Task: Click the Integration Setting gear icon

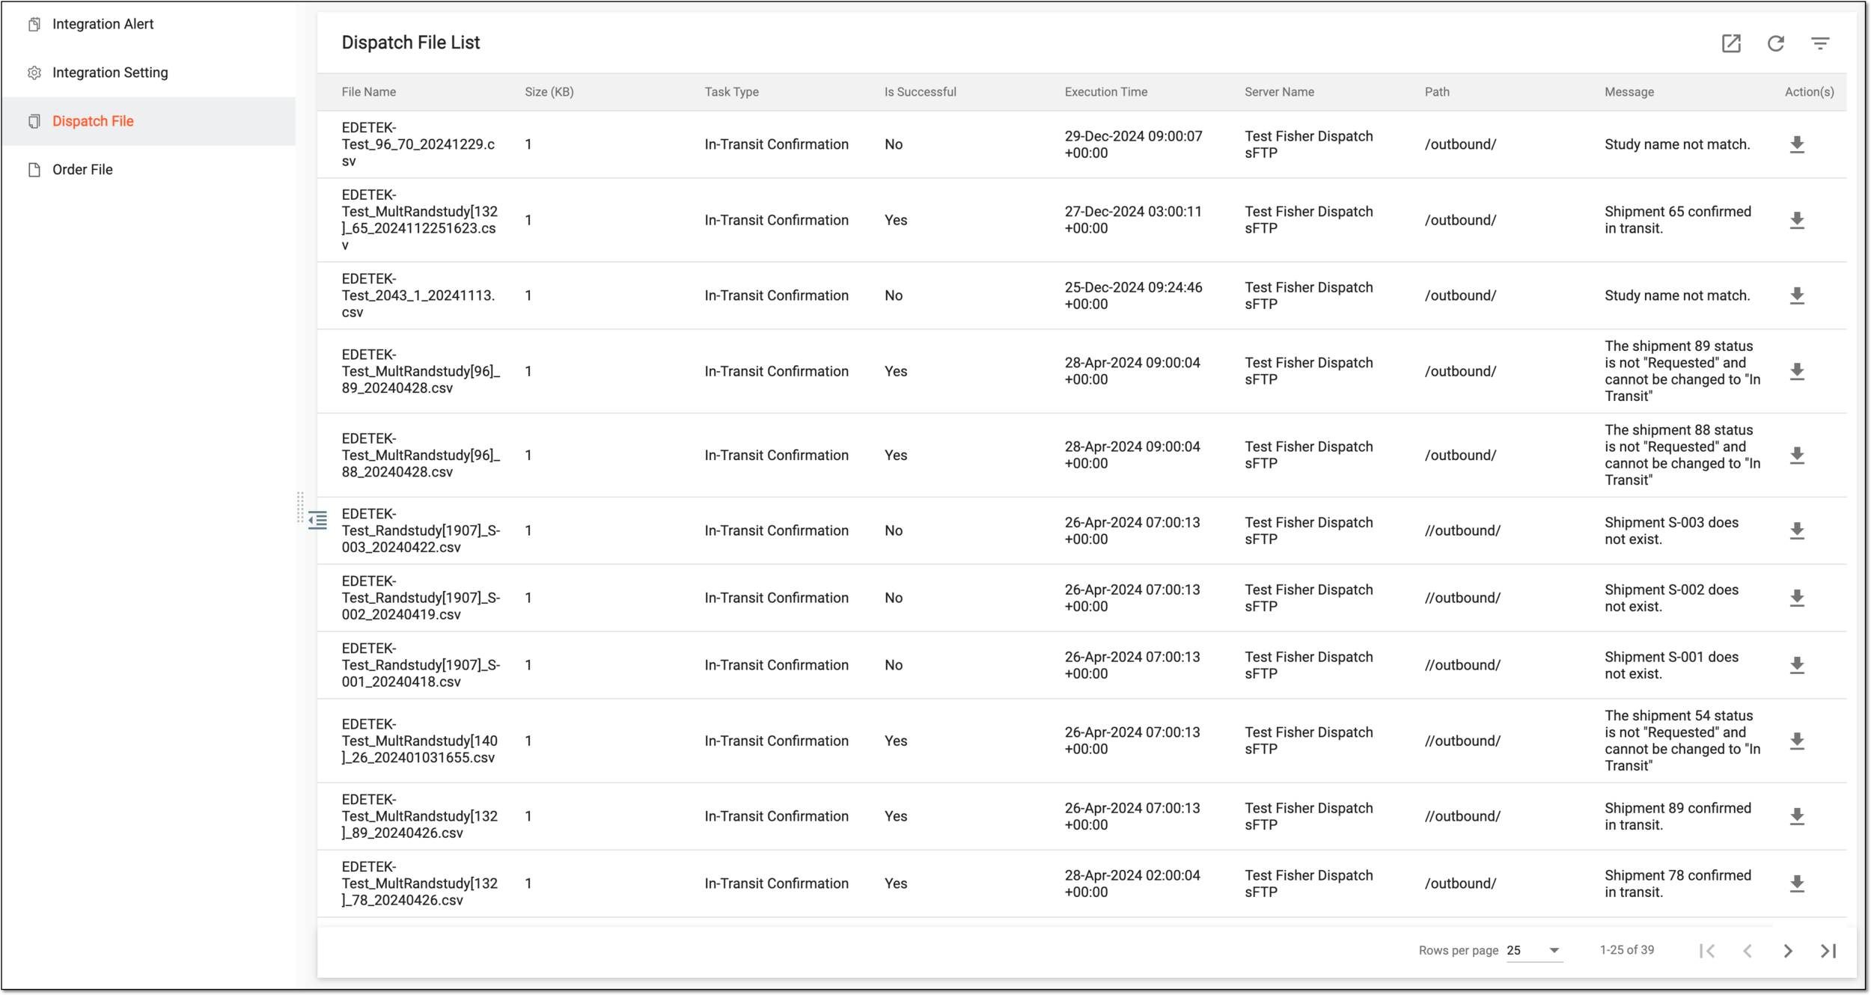Action: click(34, 73)
